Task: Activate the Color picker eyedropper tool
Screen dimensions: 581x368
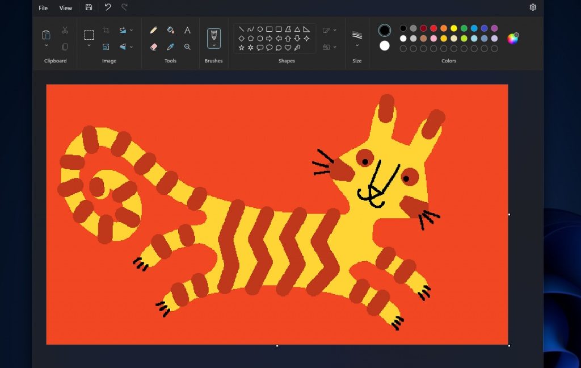Action: point(170,47)
